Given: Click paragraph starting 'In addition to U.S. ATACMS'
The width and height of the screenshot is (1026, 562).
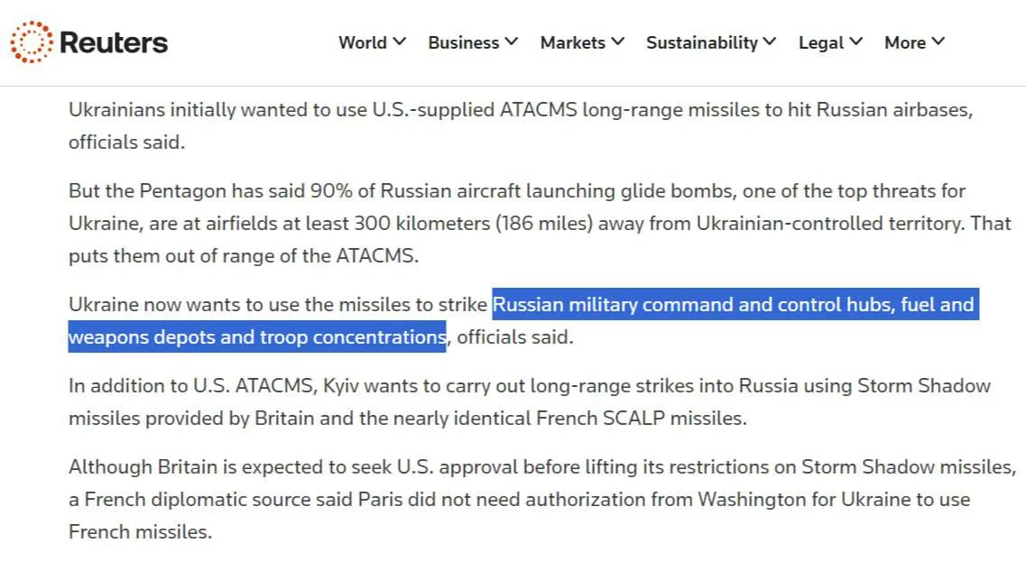Looking at the screenshot, I should (523, 402).
